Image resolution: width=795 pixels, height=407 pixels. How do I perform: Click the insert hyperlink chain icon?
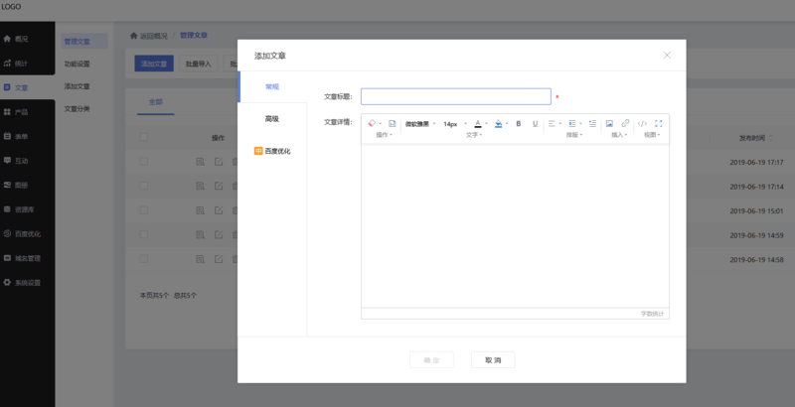(x=625, y=124)
